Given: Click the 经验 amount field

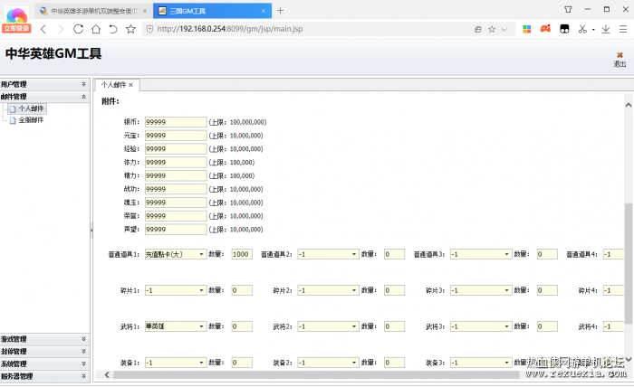Looking at the screenshot, I should 176,149.
